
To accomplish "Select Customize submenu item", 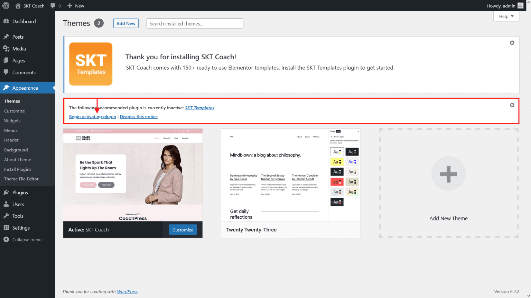I will point(15,111).
